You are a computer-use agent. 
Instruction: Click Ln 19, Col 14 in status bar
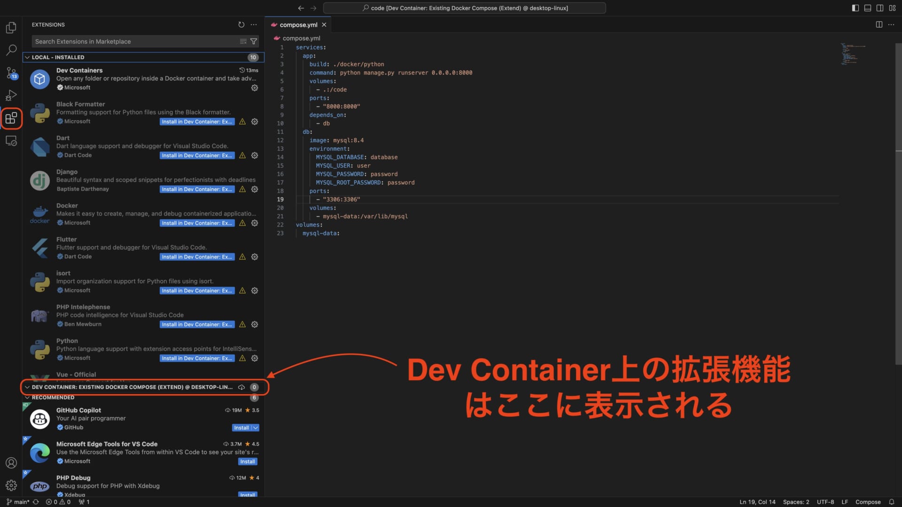tap(757, 502)
